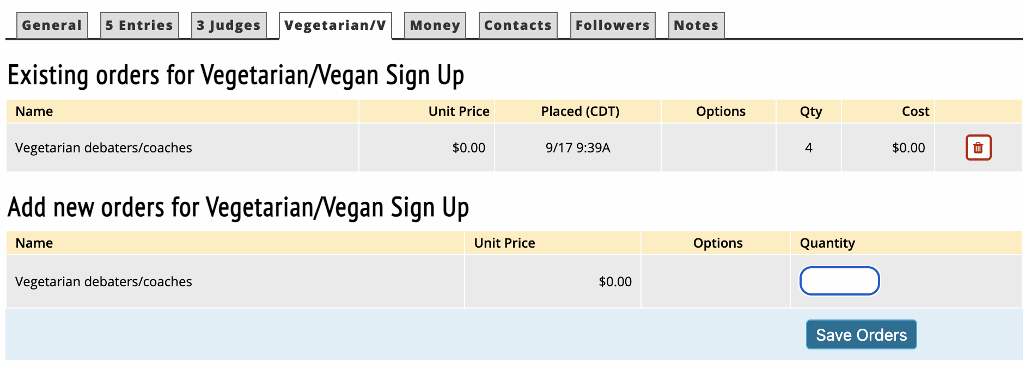Click the Placed (CDT) column header
Screen dimensions: 1025x369
[x=580, y=112]
